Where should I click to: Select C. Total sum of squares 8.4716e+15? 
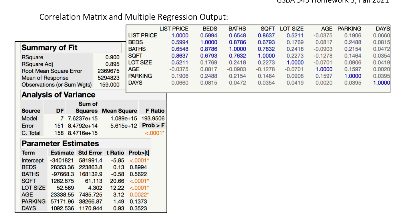click(82, 133)
